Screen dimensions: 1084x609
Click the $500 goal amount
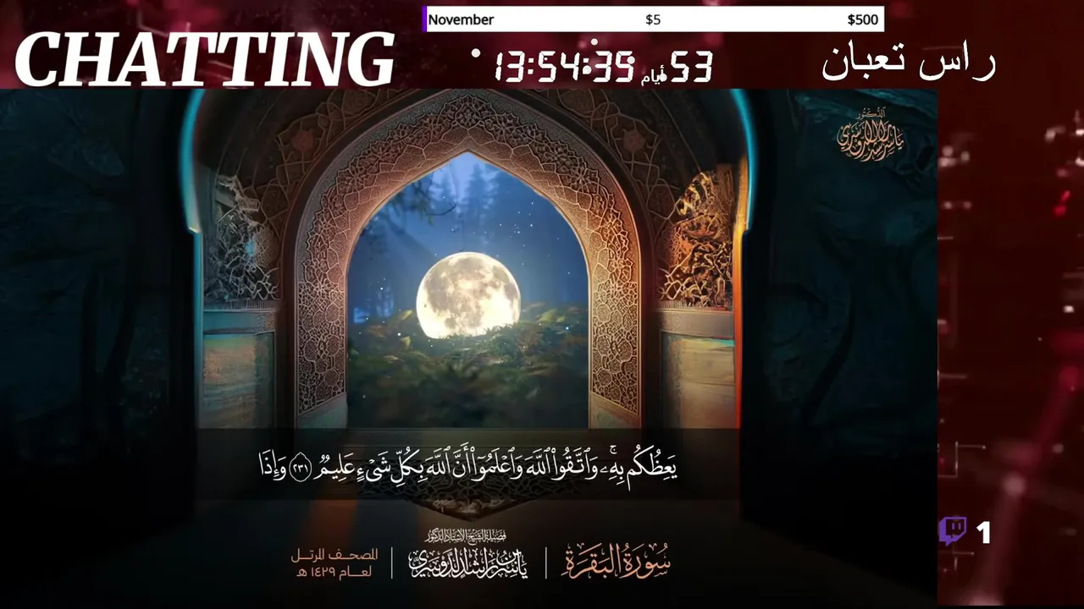click(x=862, y=19)
